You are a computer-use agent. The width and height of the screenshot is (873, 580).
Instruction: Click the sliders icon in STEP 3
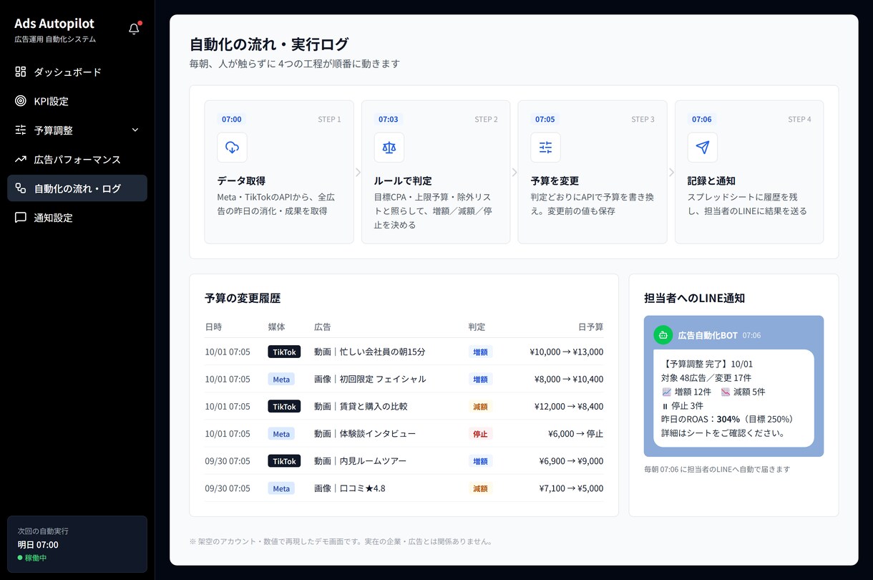(545, 148)
